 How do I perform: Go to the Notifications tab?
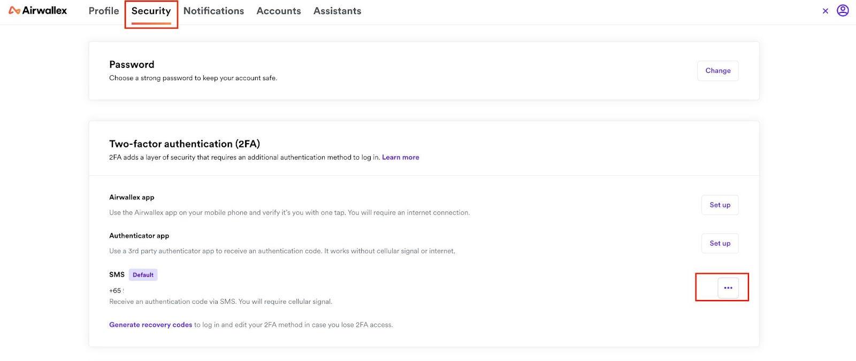[x=213, y=11]
